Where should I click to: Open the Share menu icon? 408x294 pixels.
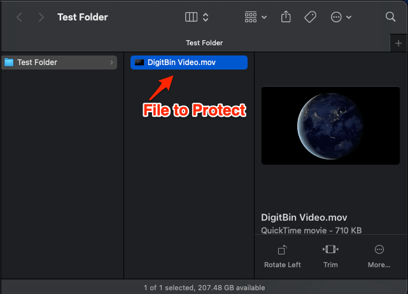click(x=286, y=17)
